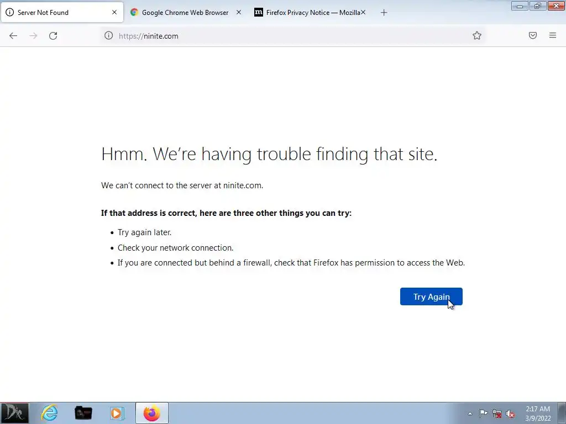Screen dimensions: 566x424
Task: Open the clock showing 2:17 AM
Action: coord(538,414)
